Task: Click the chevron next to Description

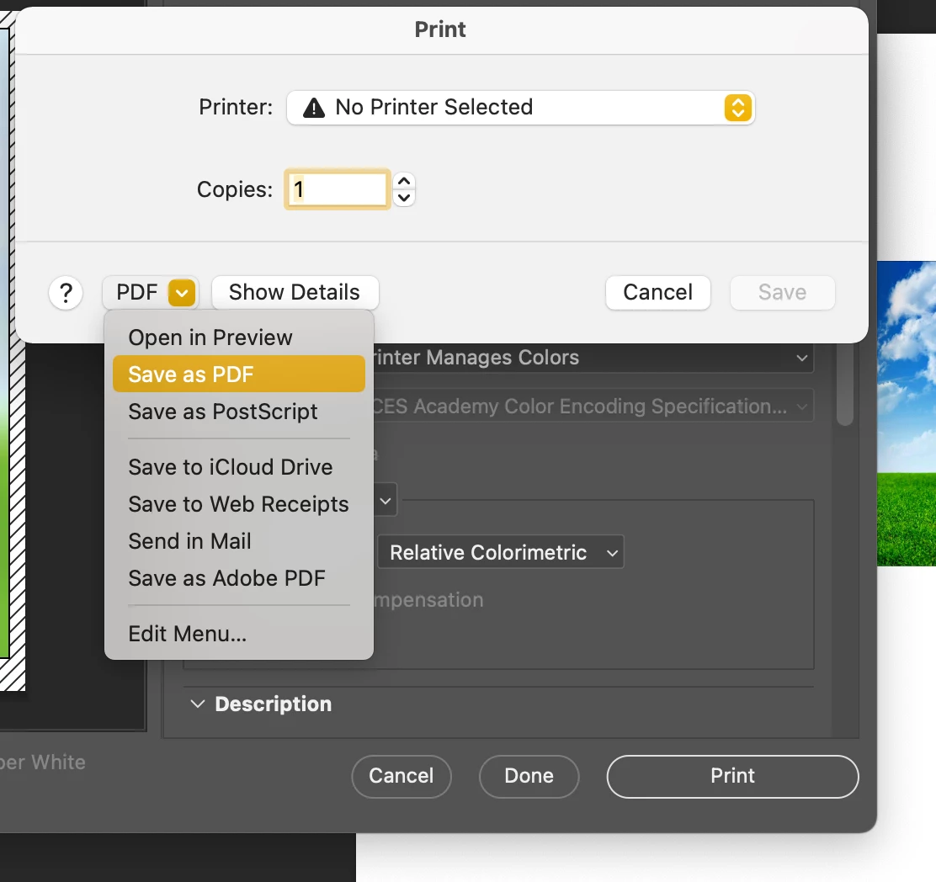Action: pos(197,704)
